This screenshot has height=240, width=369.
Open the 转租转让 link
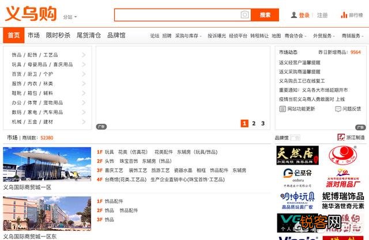tap(259, 36)
